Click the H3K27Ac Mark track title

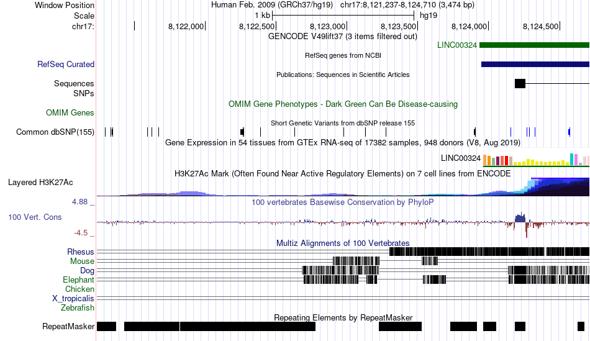tap(343, 173)
